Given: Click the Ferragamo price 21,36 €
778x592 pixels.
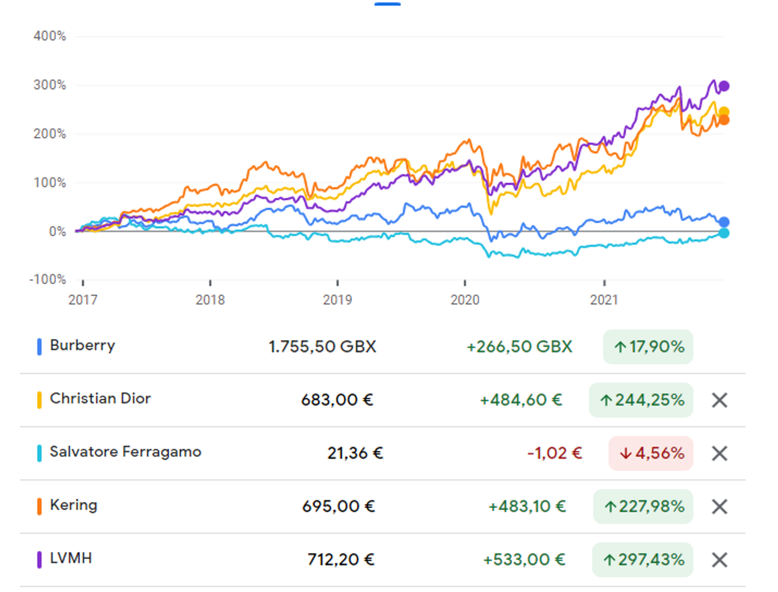Looking at the screenshot, I should (355, 453).
